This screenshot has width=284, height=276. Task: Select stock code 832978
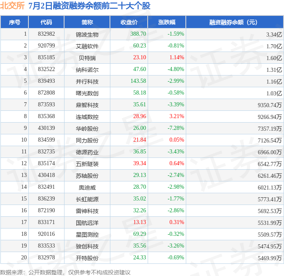(x=46, y=258)
